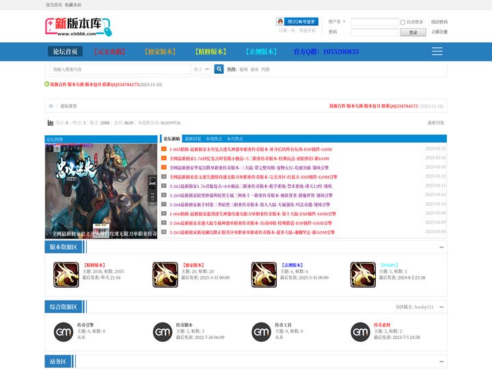Collapse the 版本资源区 section
This screenshot has height=369, width=492.
tap(441, 247)
